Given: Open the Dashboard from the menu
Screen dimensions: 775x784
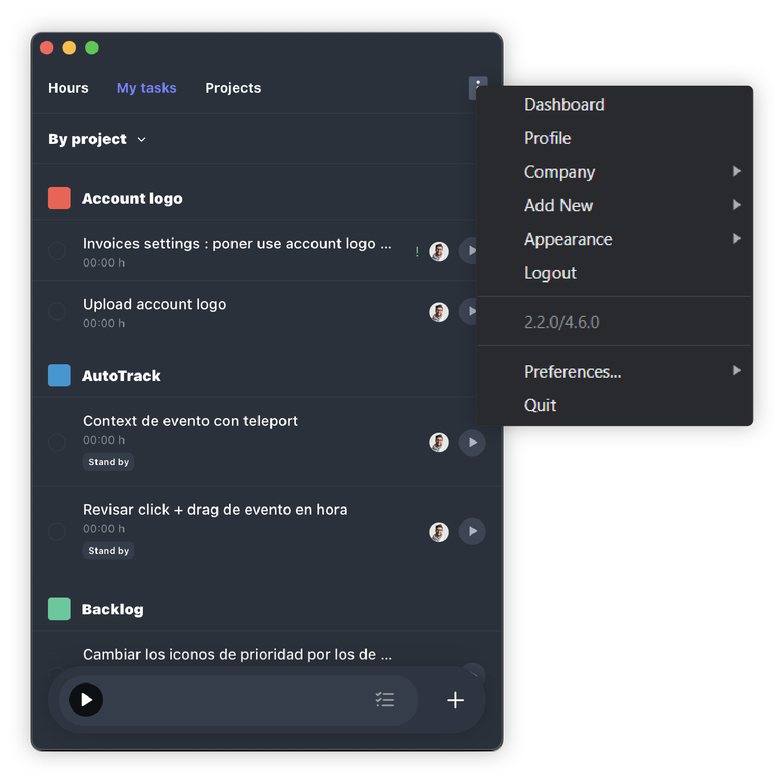Looking at the screenshot, I should click(x=564, y=105).
